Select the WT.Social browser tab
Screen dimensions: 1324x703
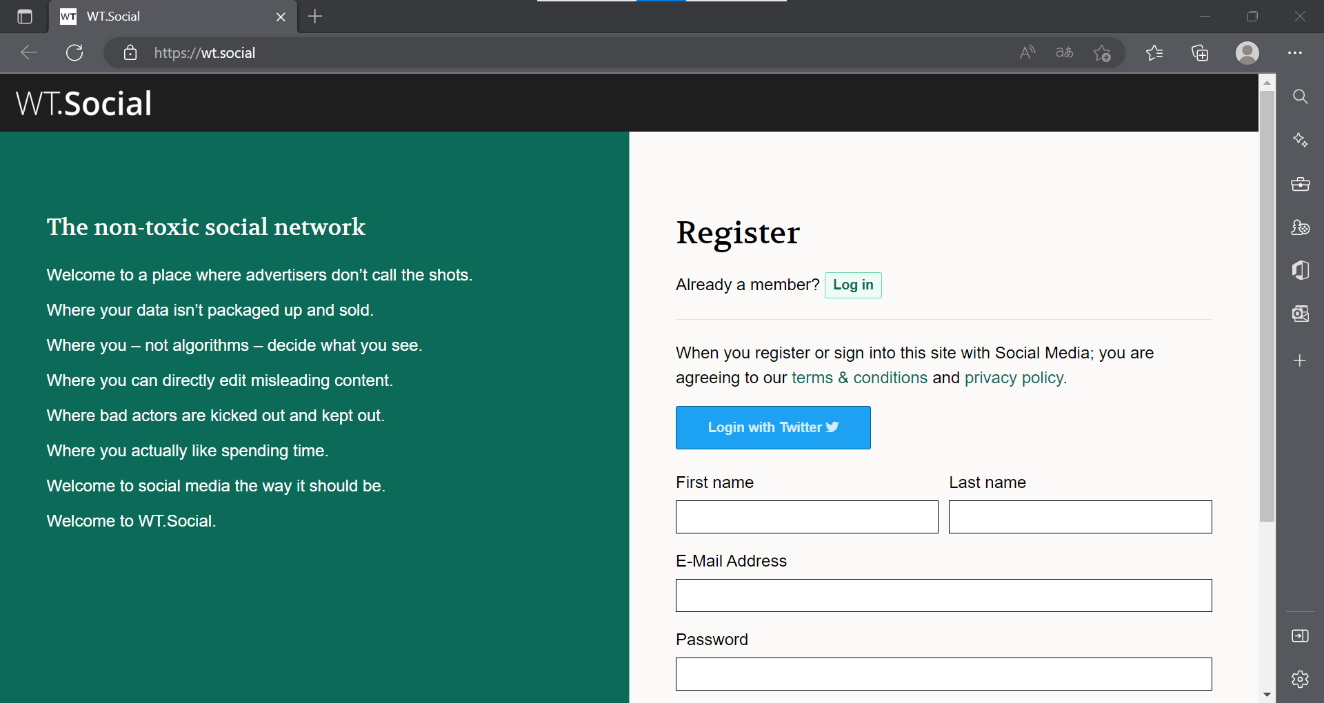(173, 17)
